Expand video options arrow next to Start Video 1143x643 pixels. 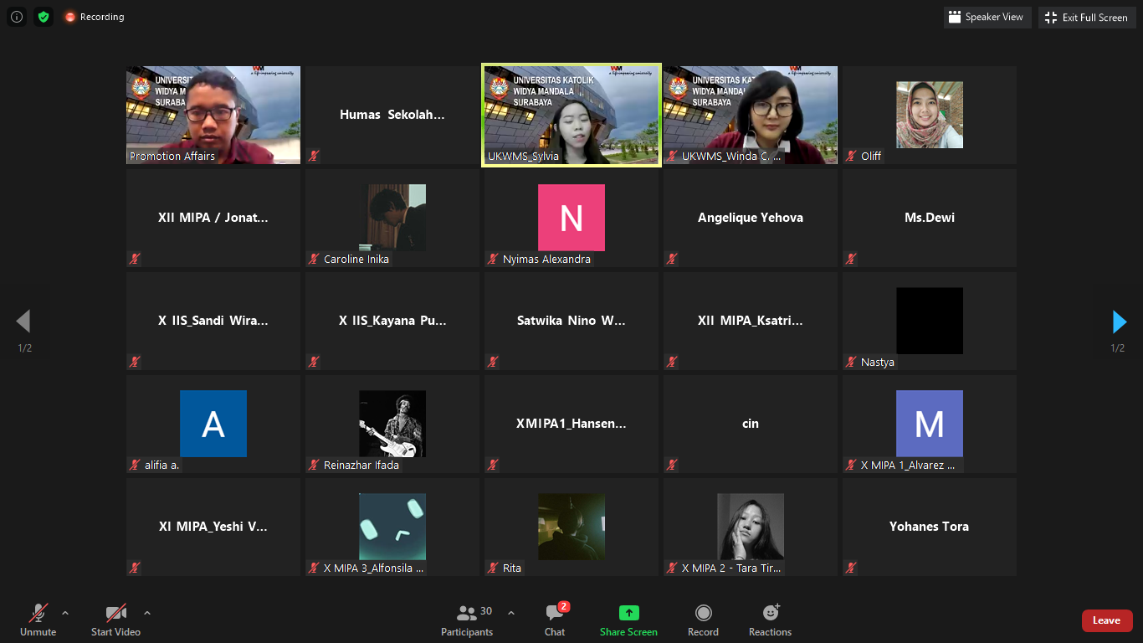pos(147,613)
